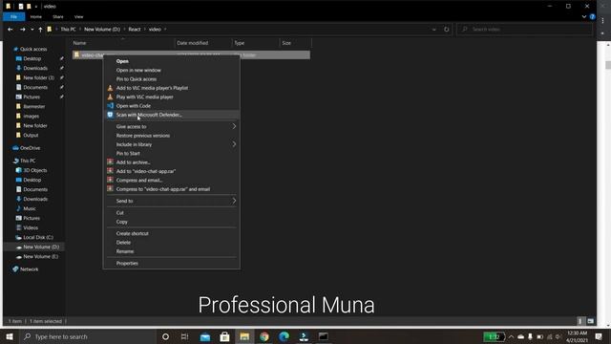The width and height of the screenshot is (611, 344).
Task: Click the Search video input field
Action: (x=525, y=30)
